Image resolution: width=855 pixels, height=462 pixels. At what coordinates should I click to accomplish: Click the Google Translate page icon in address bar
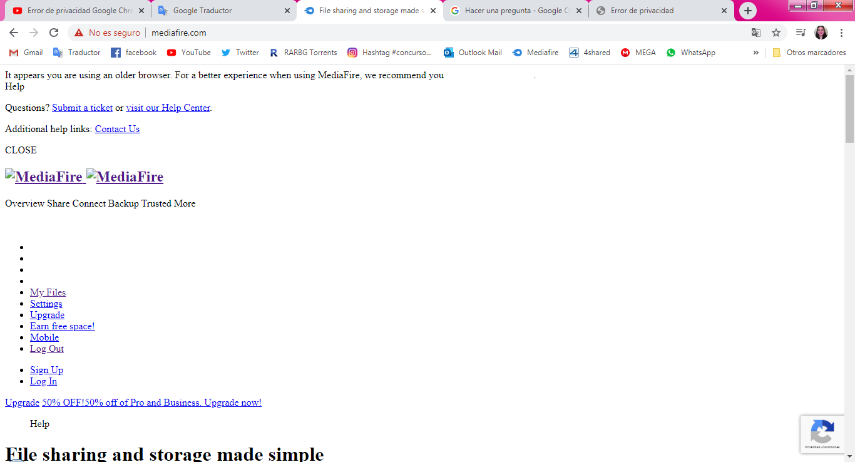click(756, 33)
